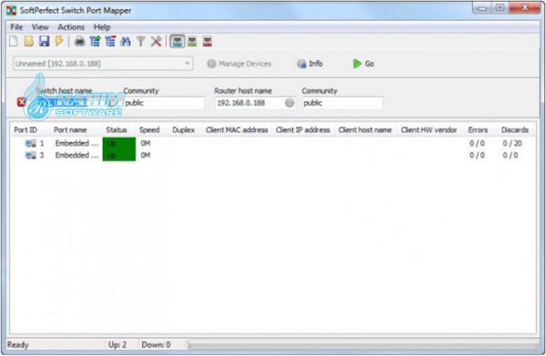Click the Open file yellow icon
This screenshot has width=546, height=356.
coord(28,42)
